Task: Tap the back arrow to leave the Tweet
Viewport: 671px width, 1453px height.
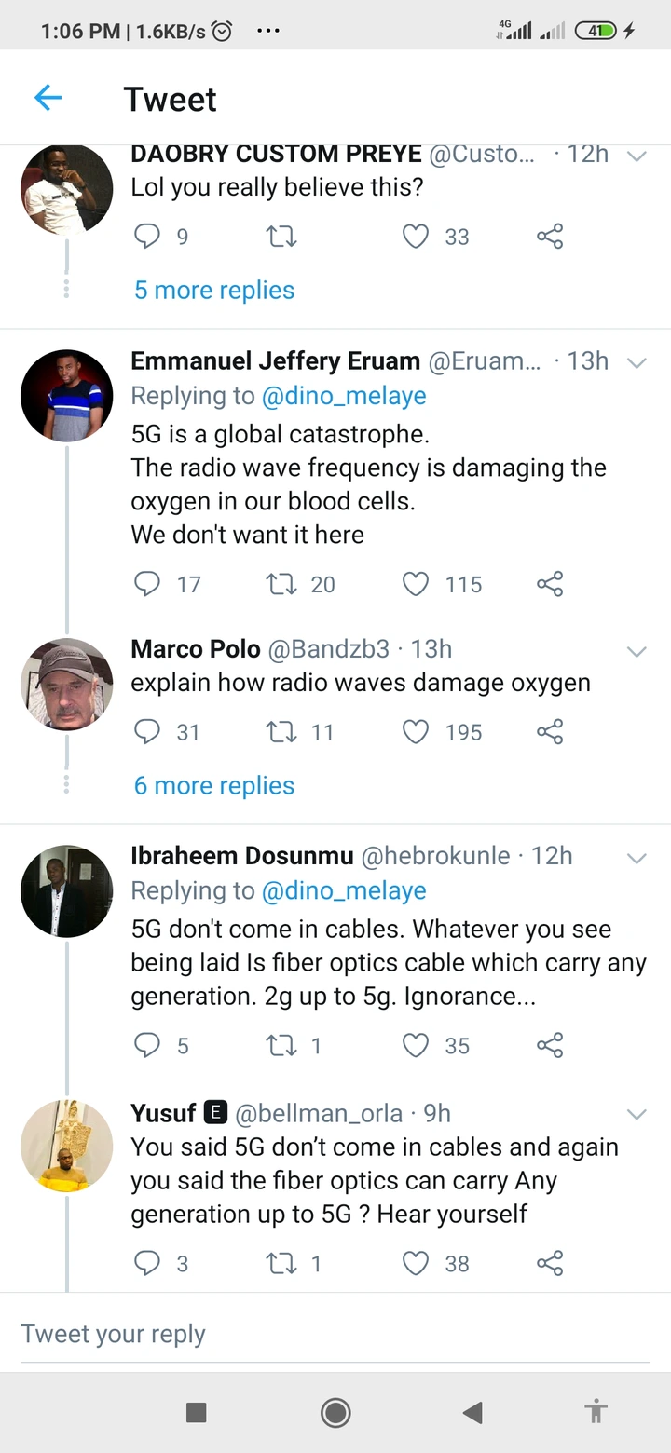Action: 48,97
